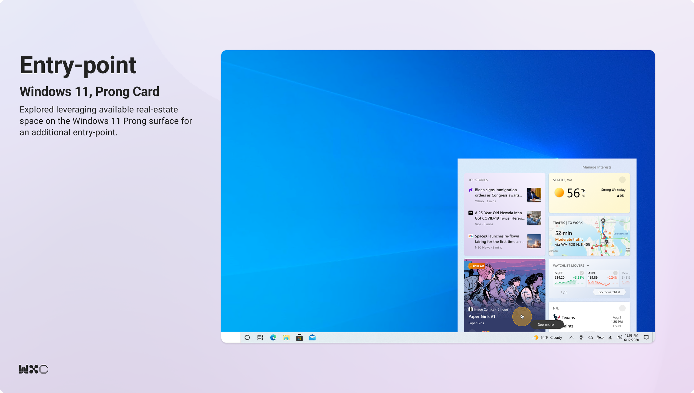Toggle the APPL watchlist checkmark

(x=615, y=273)
